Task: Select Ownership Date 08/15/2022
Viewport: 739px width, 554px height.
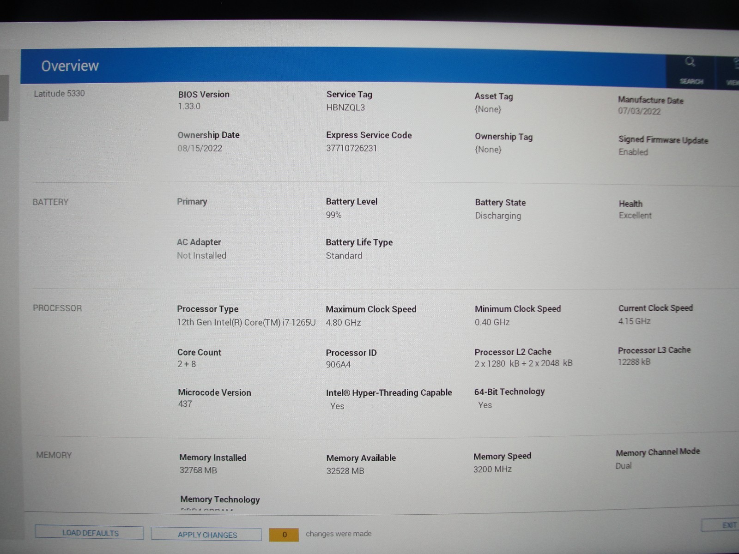Action: (x=200, y=148)
